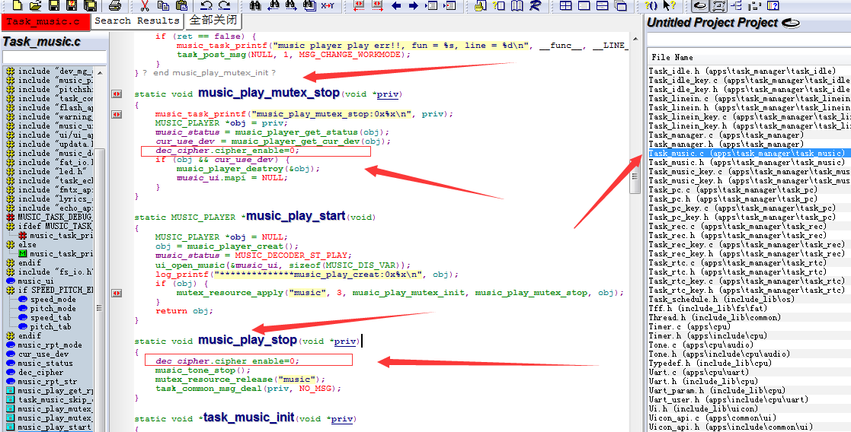This screenshot has width=851, height=432.
Task: Save all files using the stacked floppy icon
Action: 90,6
